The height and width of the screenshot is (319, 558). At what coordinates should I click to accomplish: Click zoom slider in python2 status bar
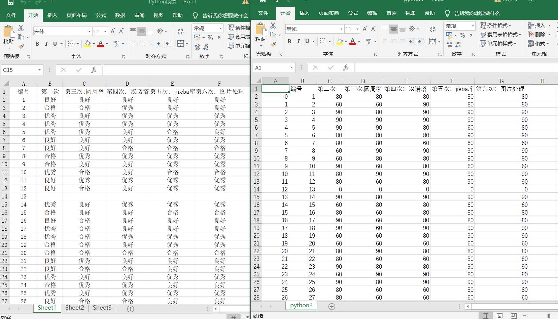[x=549, y=316]
